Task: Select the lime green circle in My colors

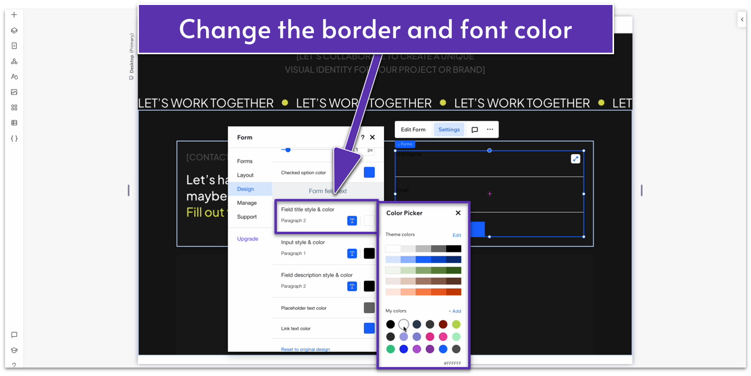Action: pyautogui.click(x=456, y=324)
